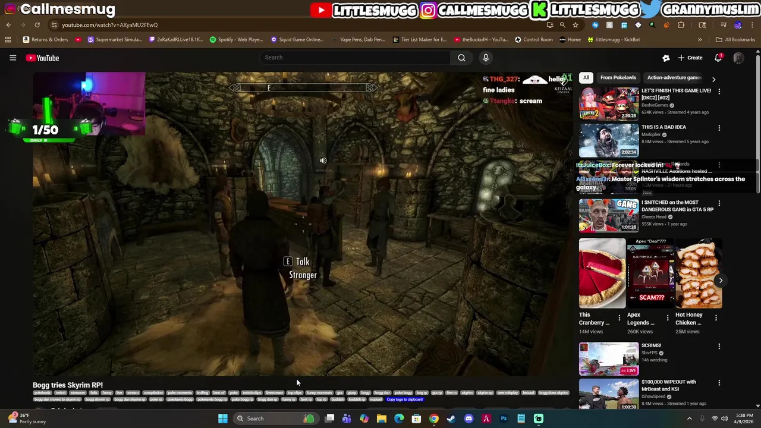
Task: Click the install/cast icon in the address bar
Action: coord(550,25)
